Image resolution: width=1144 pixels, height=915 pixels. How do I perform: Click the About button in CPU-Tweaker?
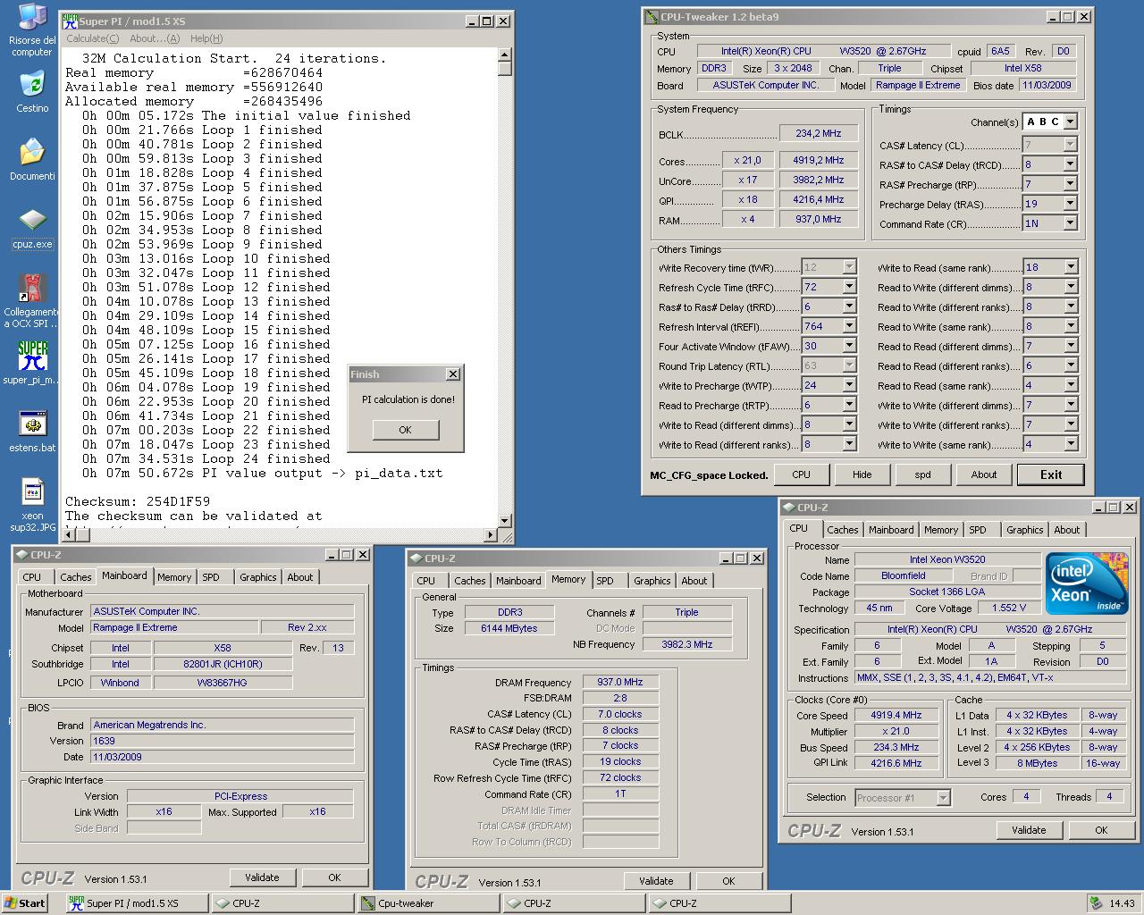pyautogui.click(x=983, y=474)
